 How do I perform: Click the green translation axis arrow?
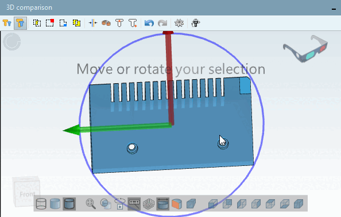point(72,130)
